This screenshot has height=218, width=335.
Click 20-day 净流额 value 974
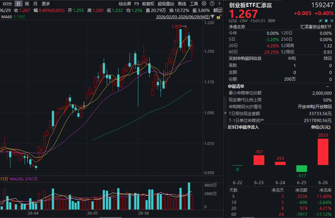click(303, 208)
